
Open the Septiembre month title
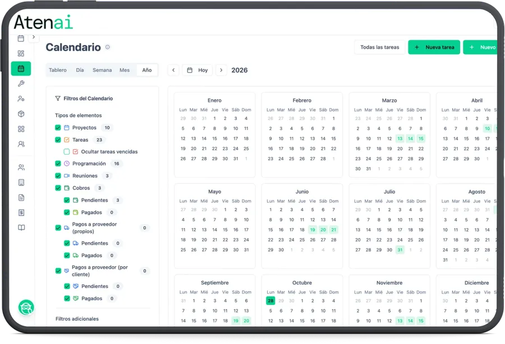[215, 282]
